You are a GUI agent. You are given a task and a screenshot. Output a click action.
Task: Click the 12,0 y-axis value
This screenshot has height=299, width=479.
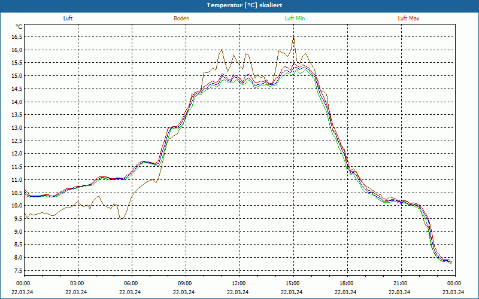17,154
